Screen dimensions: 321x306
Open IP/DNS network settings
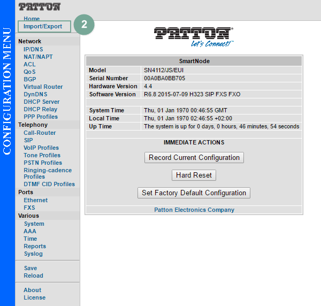point(33,49)
